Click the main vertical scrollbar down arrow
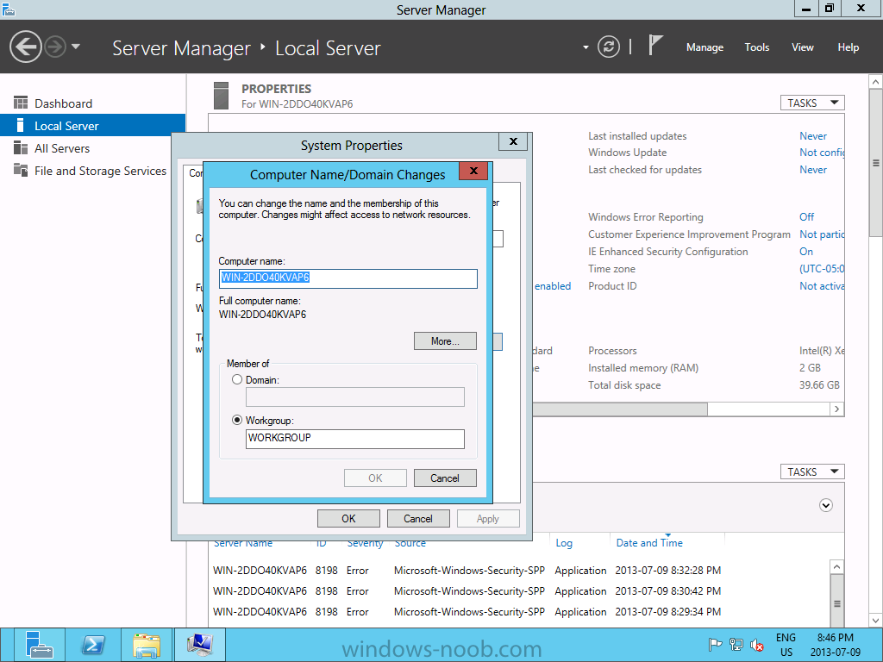This screenshot has width=883, height=662. coord(876,621)
